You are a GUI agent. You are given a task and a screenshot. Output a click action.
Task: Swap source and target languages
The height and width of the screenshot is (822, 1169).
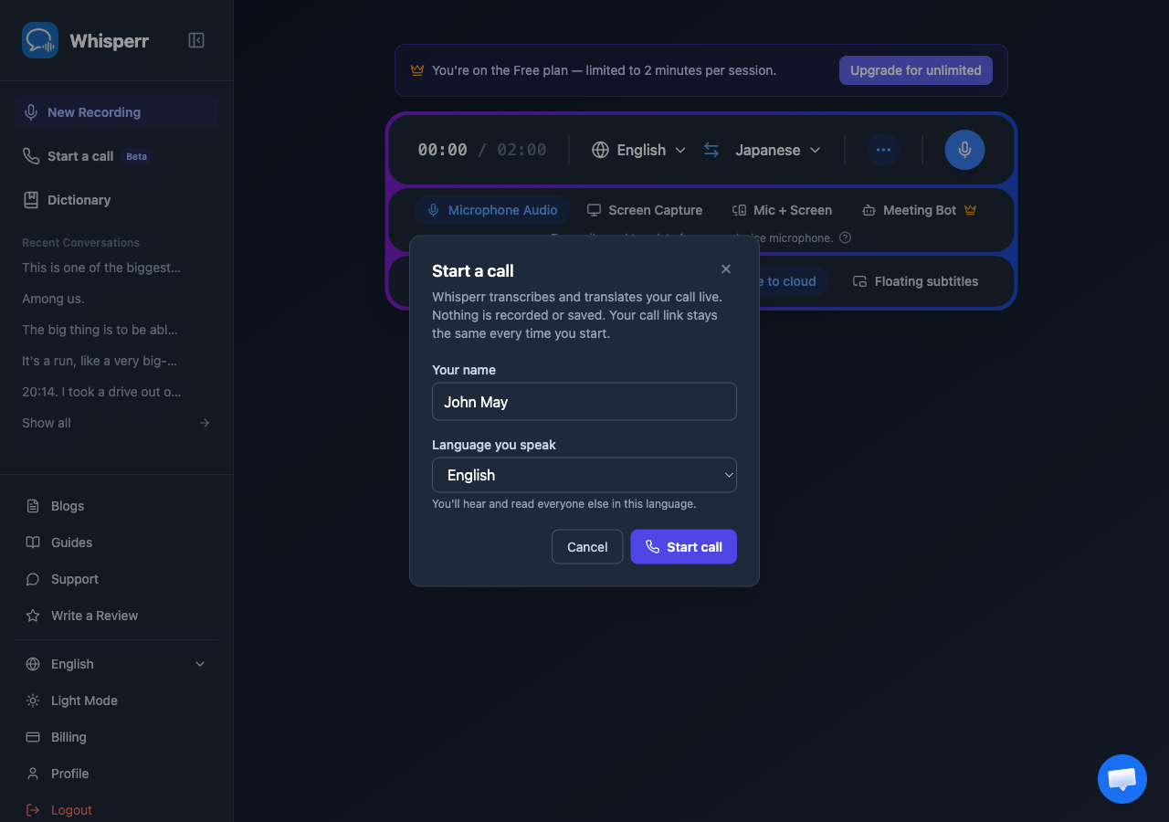click(x=711, y=150)
